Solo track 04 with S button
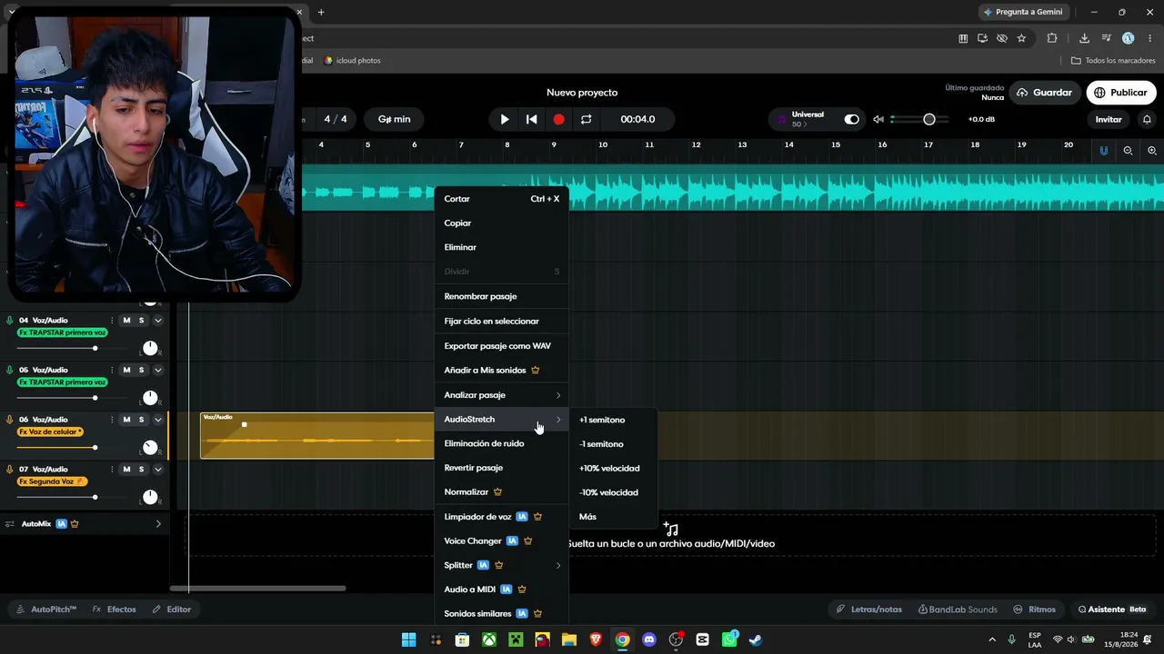 tap(141, 320)
